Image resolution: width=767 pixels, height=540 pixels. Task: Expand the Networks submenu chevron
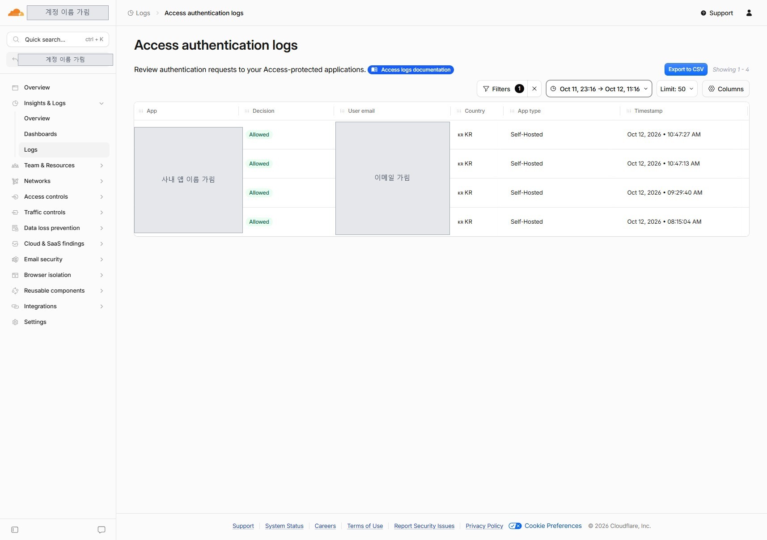(102, 181)
